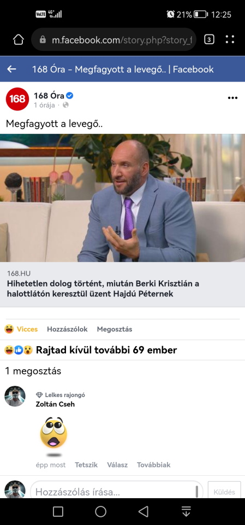Tap the browser home icon
This screenshot has height=525, width=245.
click(19, 40)
